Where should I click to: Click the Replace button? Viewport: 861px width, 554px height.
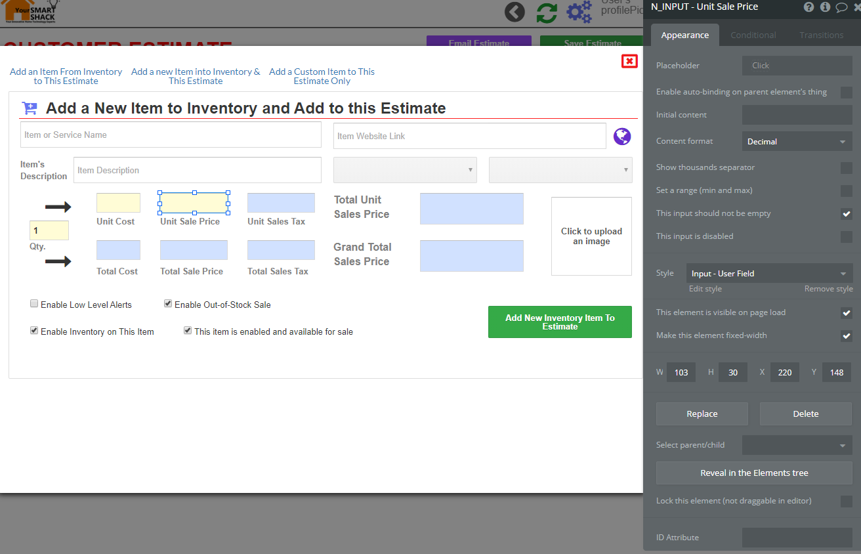click(x=702, y=414)
